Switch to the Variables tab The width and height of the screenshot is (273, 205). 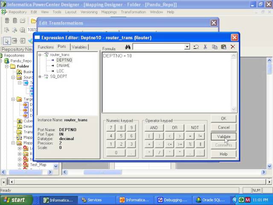(79, 47)
